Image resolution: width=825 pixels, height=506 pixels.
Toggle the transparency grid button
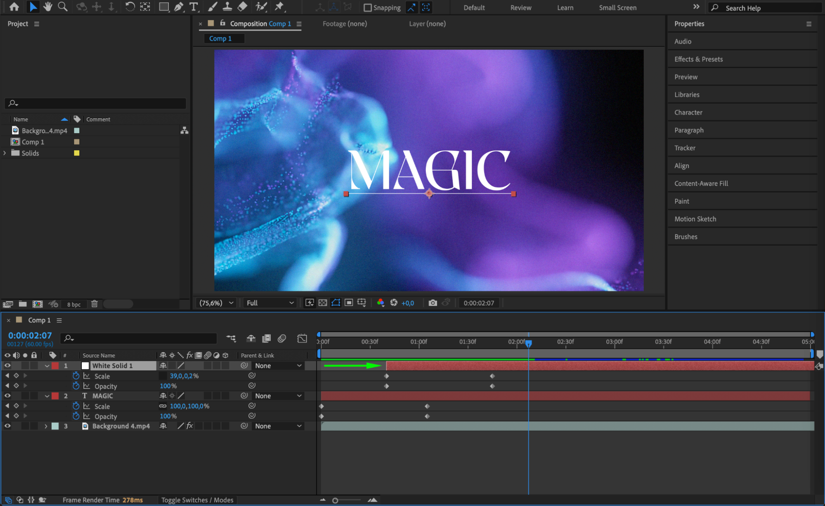[x=323, y=303]
